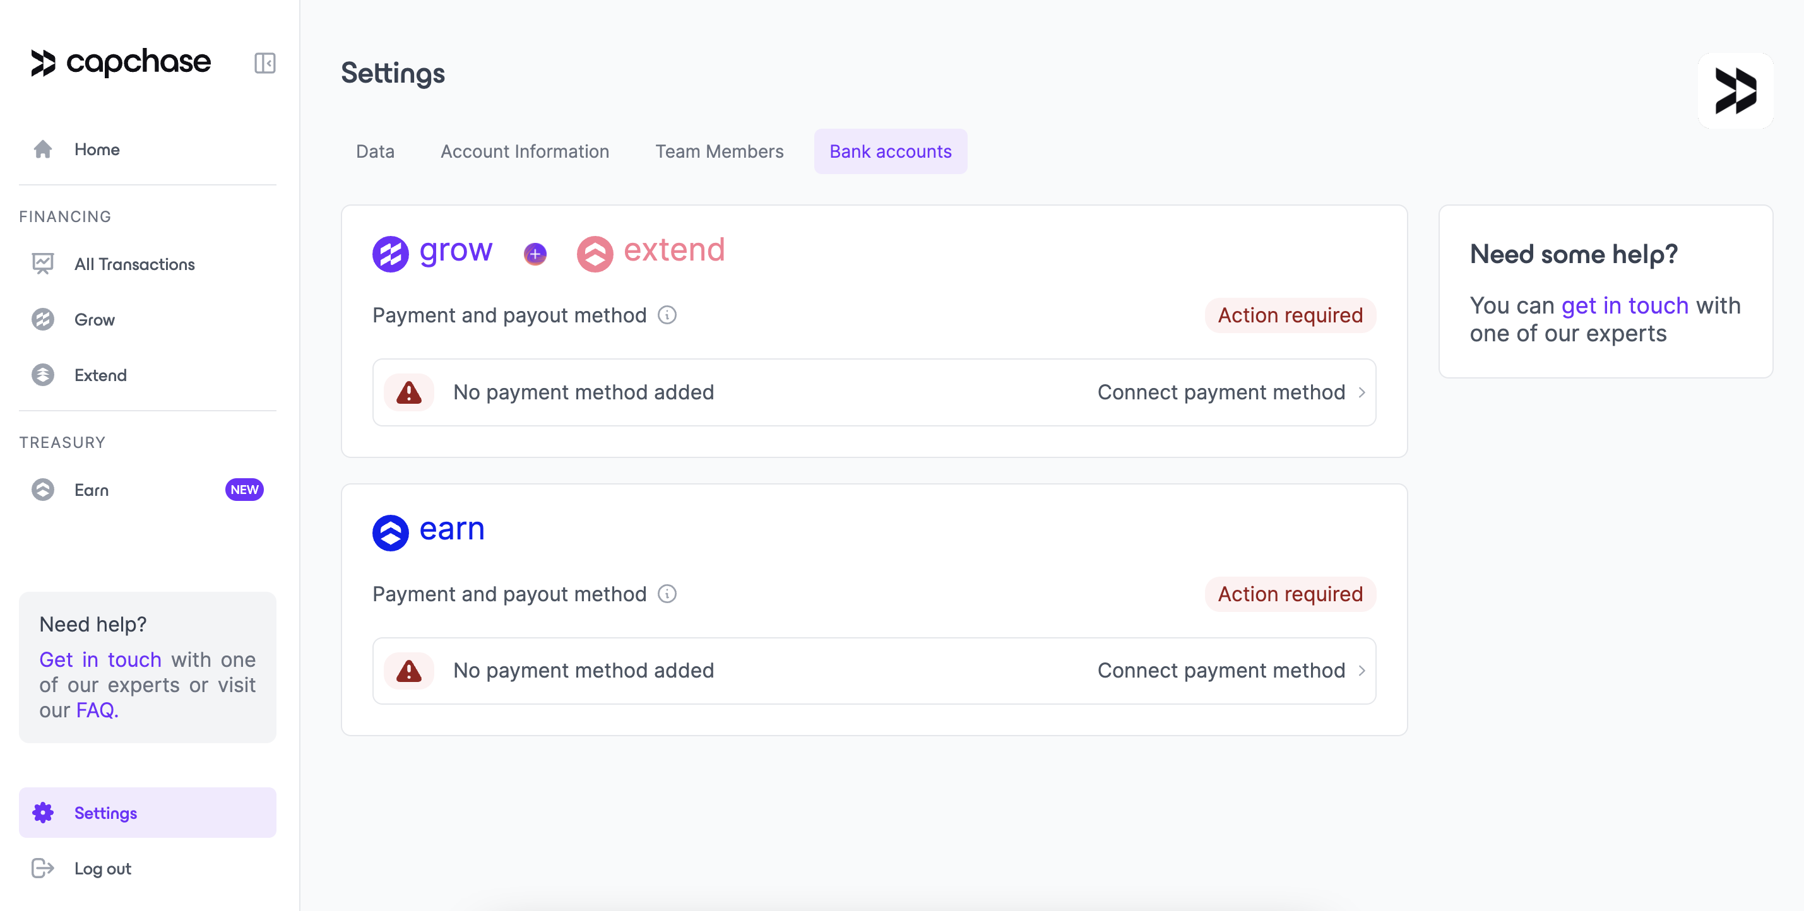Click the FINANCING section label
The width and height of the screenshot is (1804, 911).
click(65, 216)
